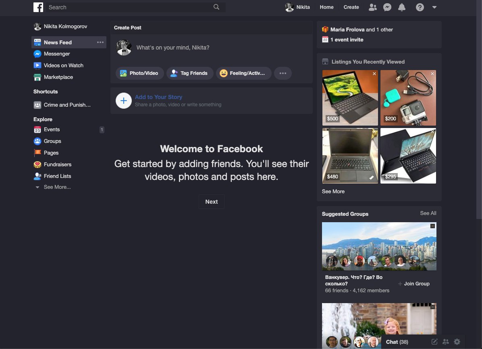Open the $480 ThinkPad listing thumbnail
Screen dimensions: 482x349
(350, 156)
